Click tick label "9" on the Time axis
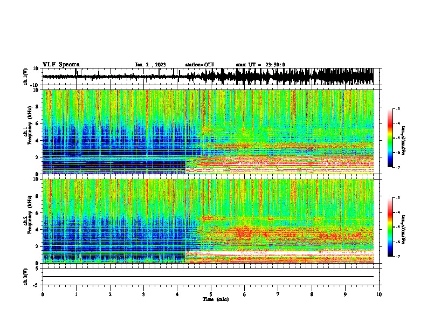427x330 pixels. 345,294
